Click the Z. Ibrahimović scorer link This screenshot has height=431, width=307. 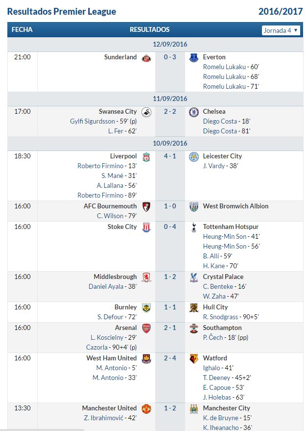[x=103, y=418]
